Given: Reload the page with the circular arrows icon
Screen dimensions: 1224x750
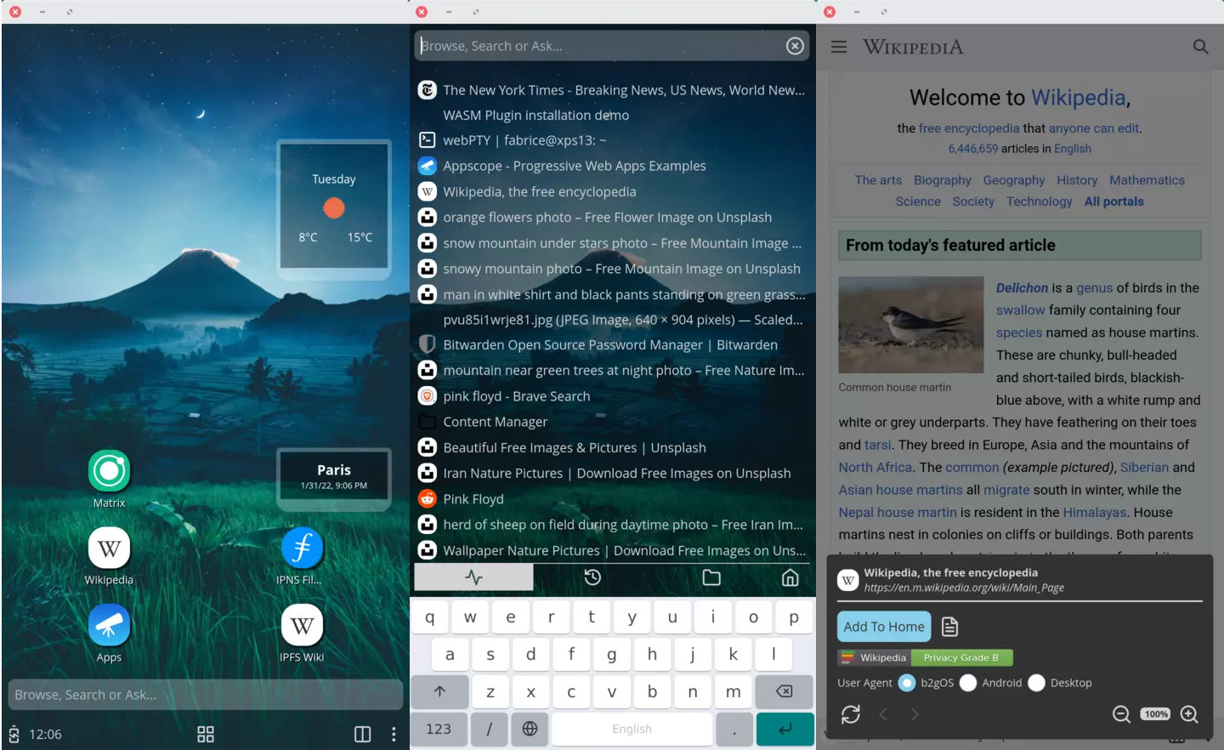Looking at the screenshot, I should point(851,714).
